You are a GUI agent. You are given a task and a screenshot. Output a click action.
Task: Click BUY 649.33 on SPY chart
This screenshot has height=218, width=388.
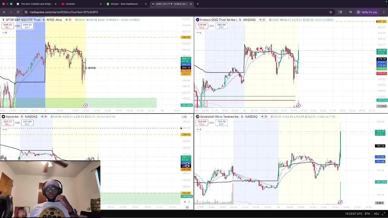pyautogui.click(x=27, y=26)
